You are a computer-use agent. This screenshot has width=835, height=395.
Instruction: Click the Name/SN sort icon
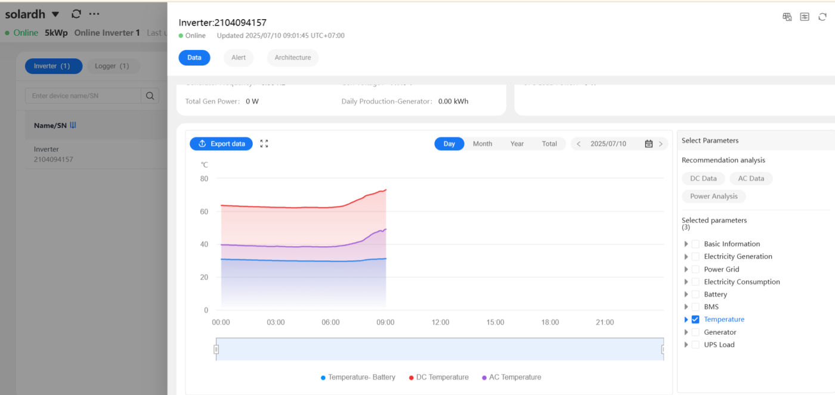[x=73, y=125]
